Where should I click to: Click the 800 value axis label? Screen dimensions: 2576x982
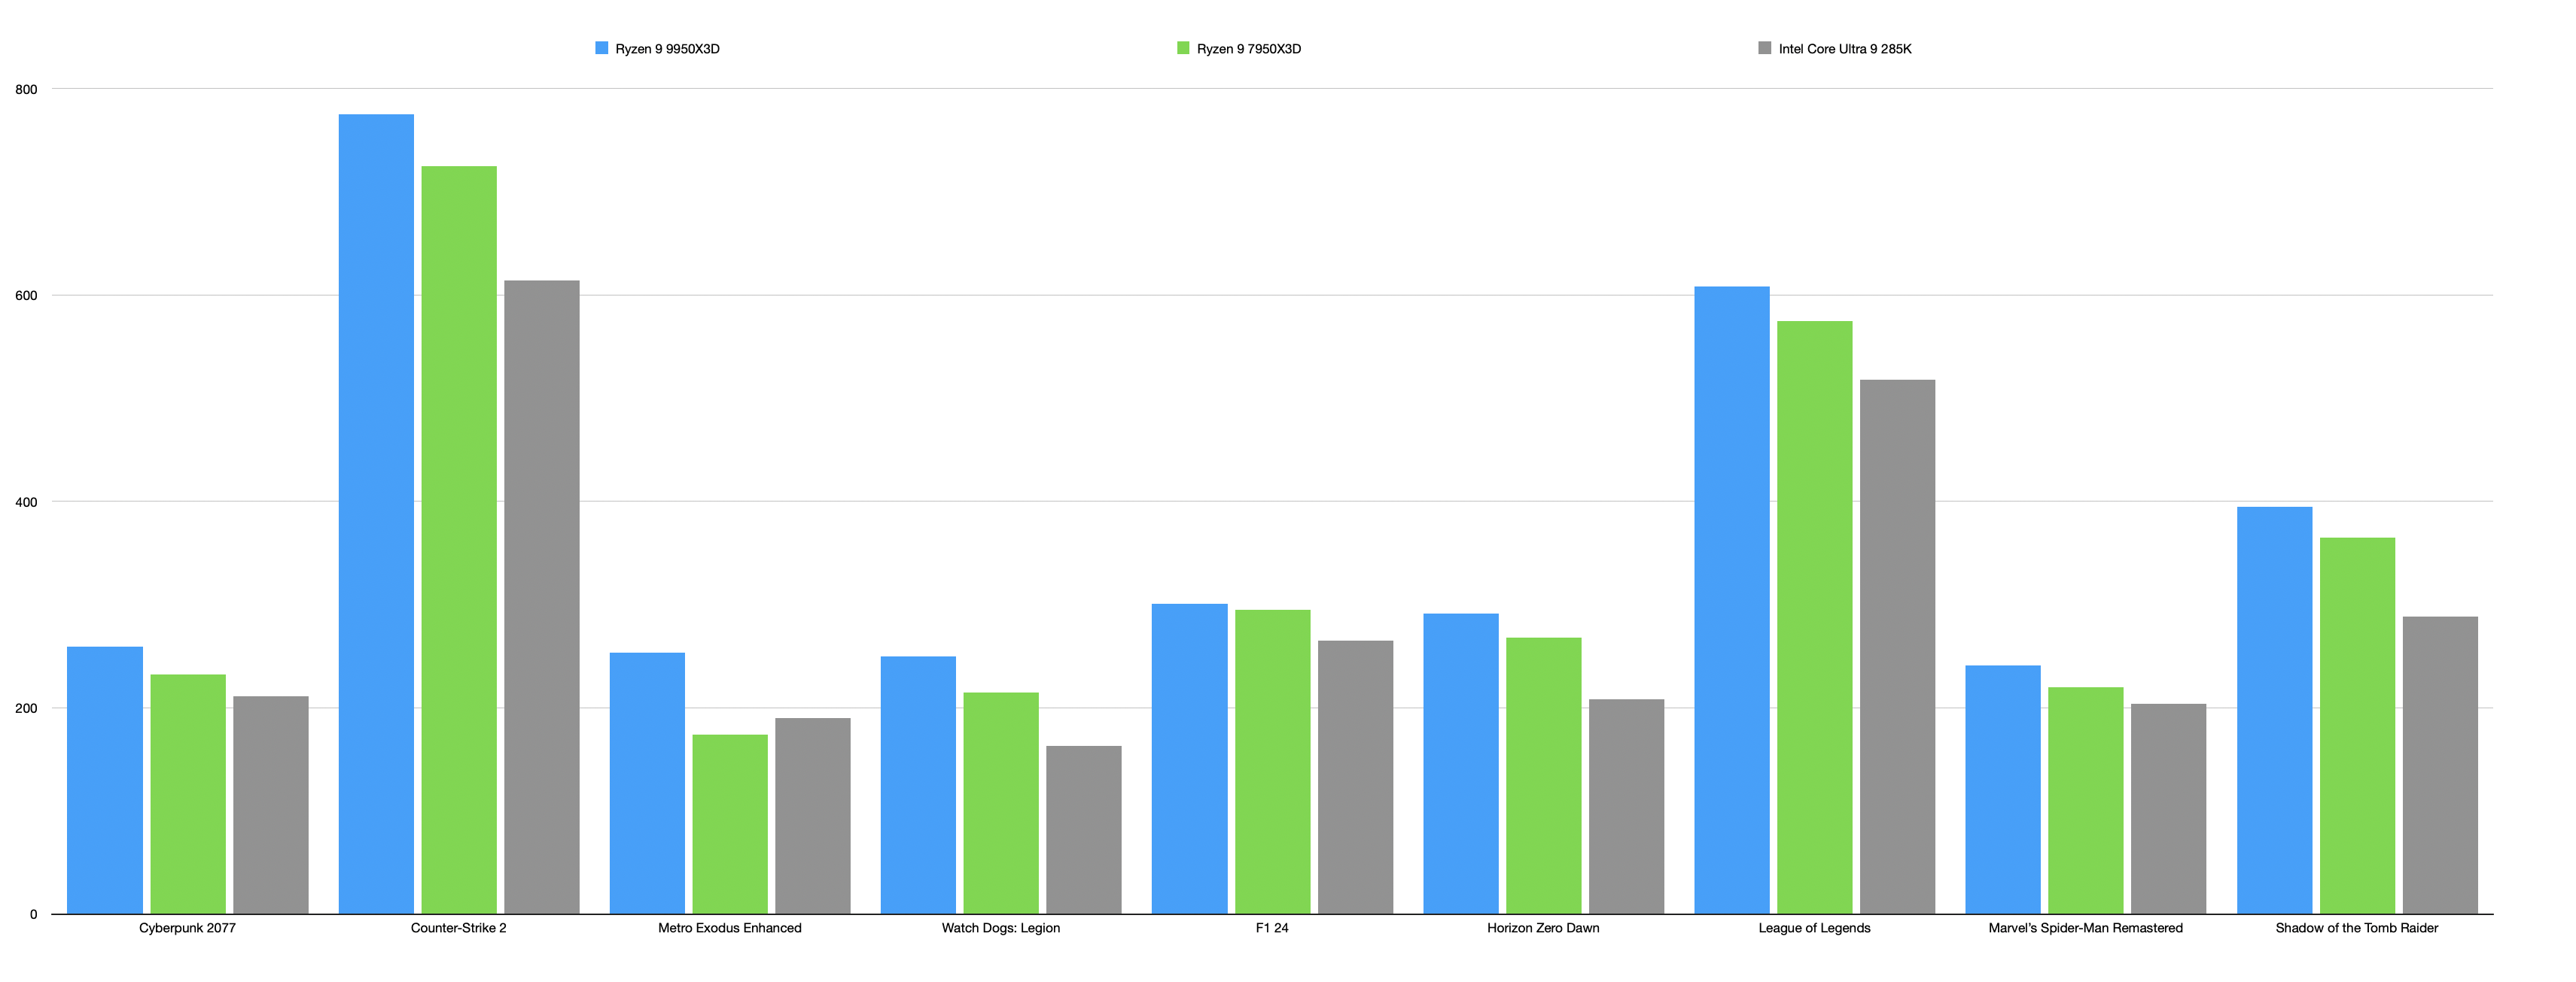pyautogui.click(x=26, y=90)
